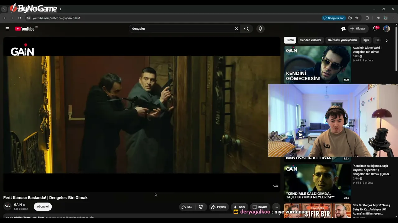The height and width of the screenshot is (223, 398).
Task: Open the notifications bell
Action: 375,29
